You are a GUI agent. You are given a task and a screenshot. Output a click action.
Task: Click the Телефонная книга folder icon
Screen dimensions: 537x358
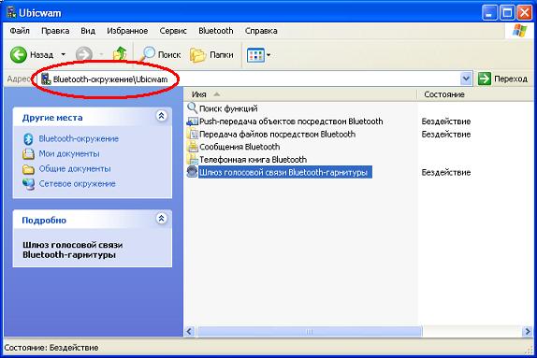coord(193,159)
